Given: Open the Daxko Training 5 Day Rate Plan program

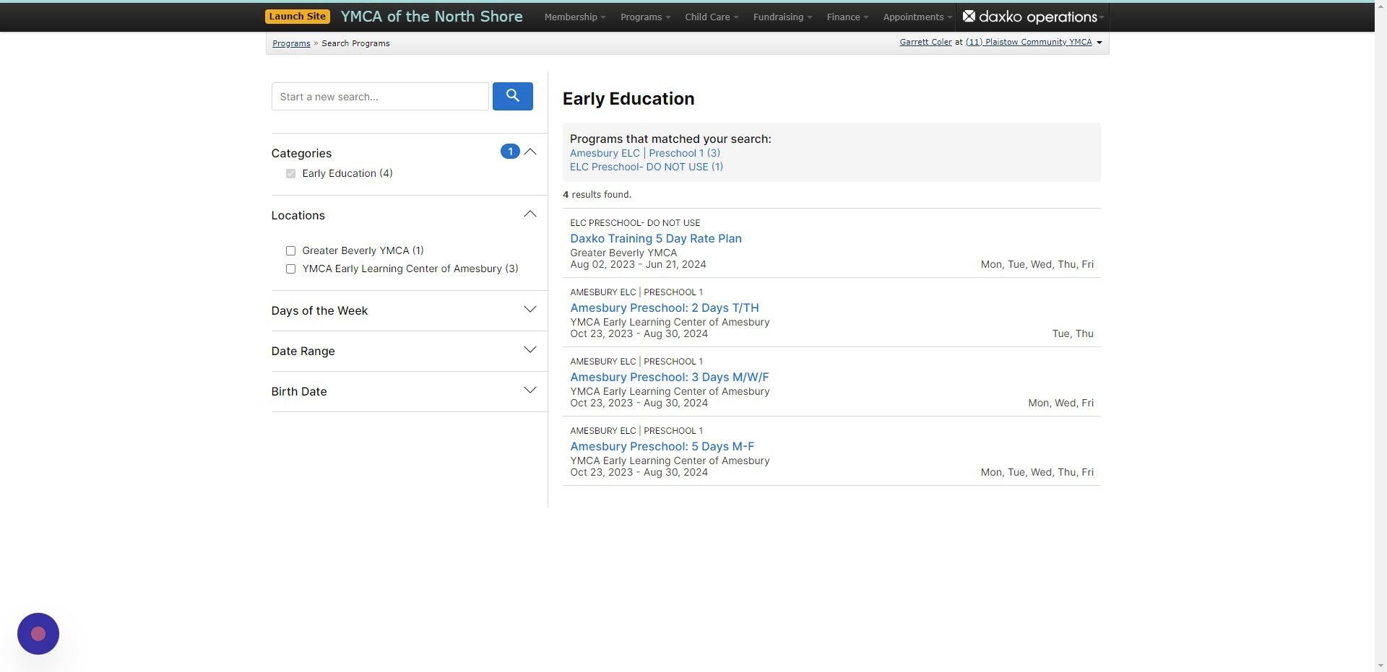Looking at the screenshot, I should [x=656, y=238].
